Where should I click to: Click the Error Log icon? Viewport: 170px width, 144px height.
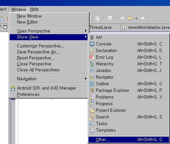(92, 57)
